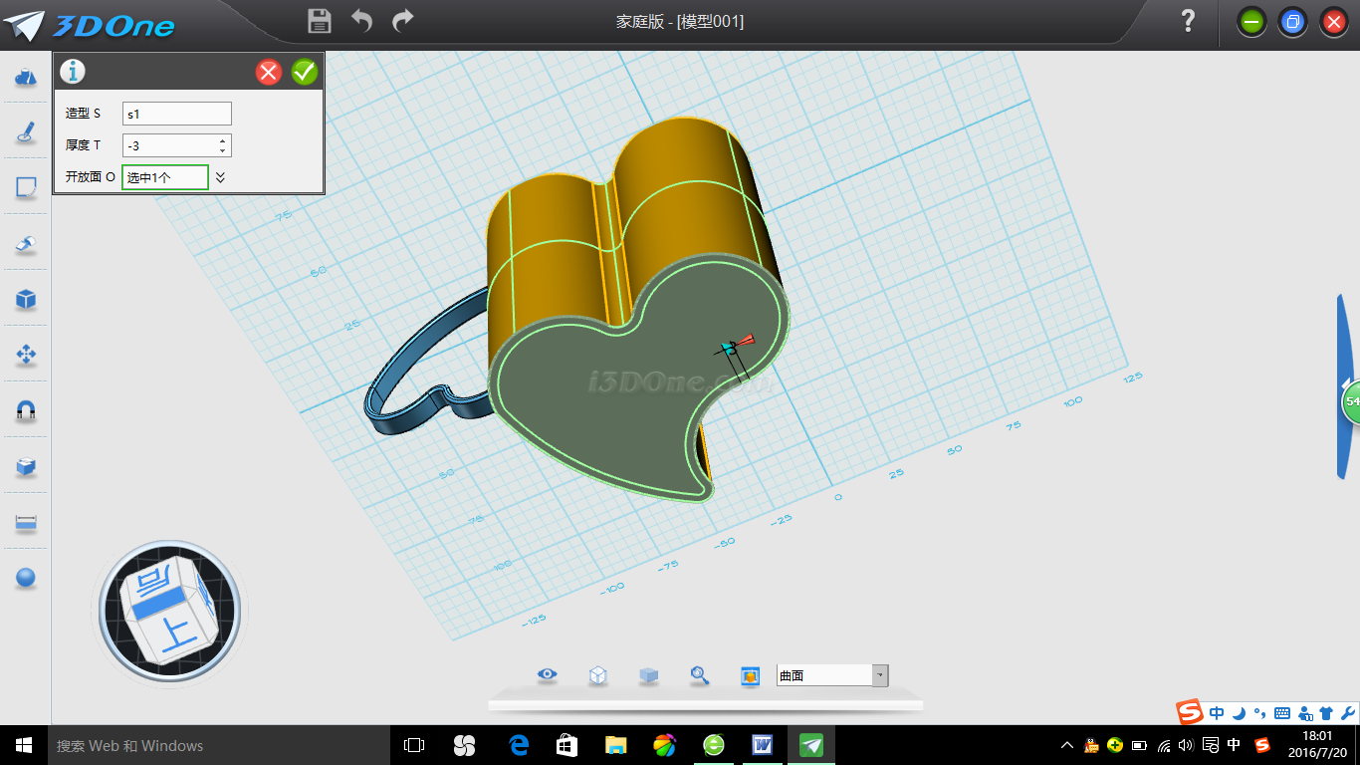Open File Explorer from the taskbar
The height and width of the screenshot is (765, 1360).
pyautogui.click(x=615, y=745)
